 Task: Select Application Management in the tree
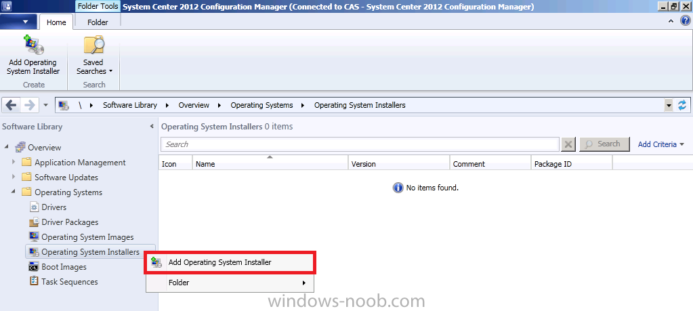coord(80,163)
